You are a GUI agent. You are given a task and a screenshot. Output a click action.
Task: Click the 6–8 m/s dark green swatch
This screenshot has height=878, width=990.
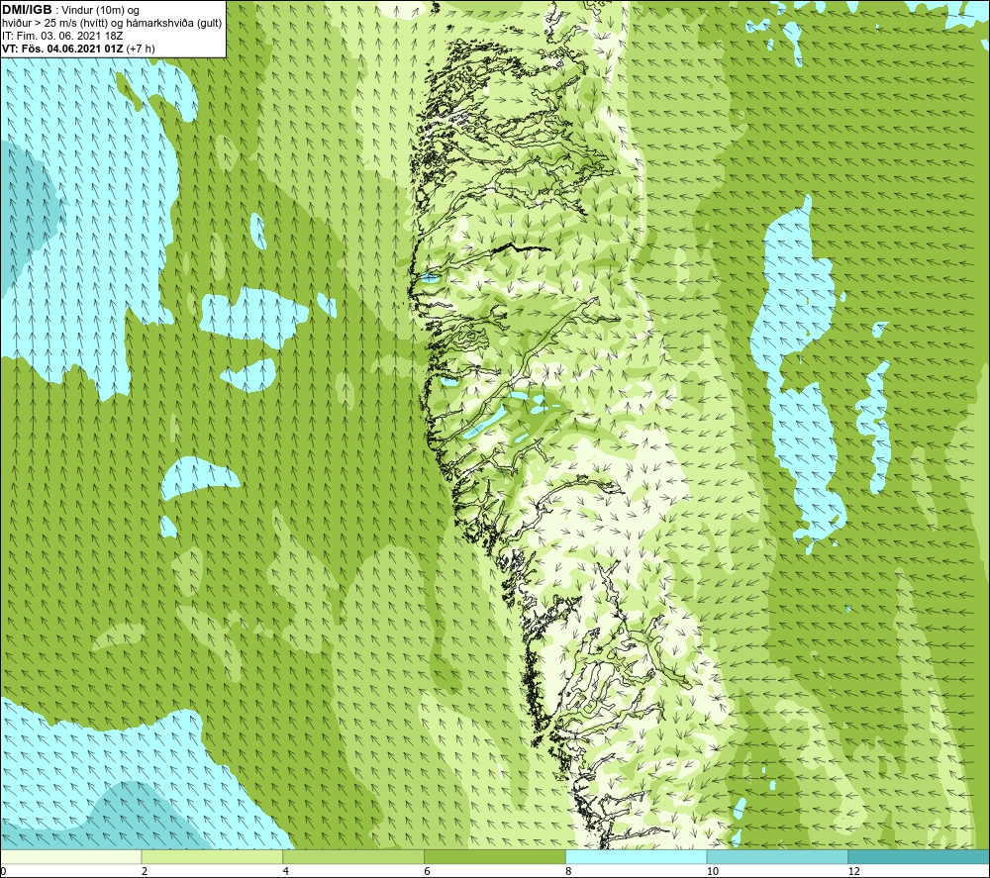coord(495,857)
